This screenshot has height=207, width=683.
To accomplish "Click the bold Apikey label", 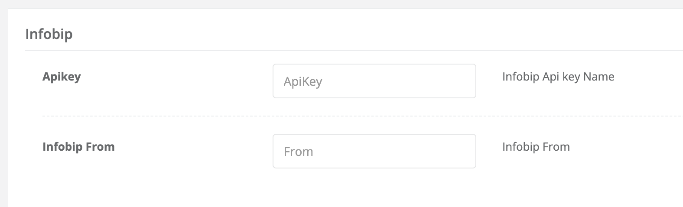I will pyautogui.click(x=62, y=77).
